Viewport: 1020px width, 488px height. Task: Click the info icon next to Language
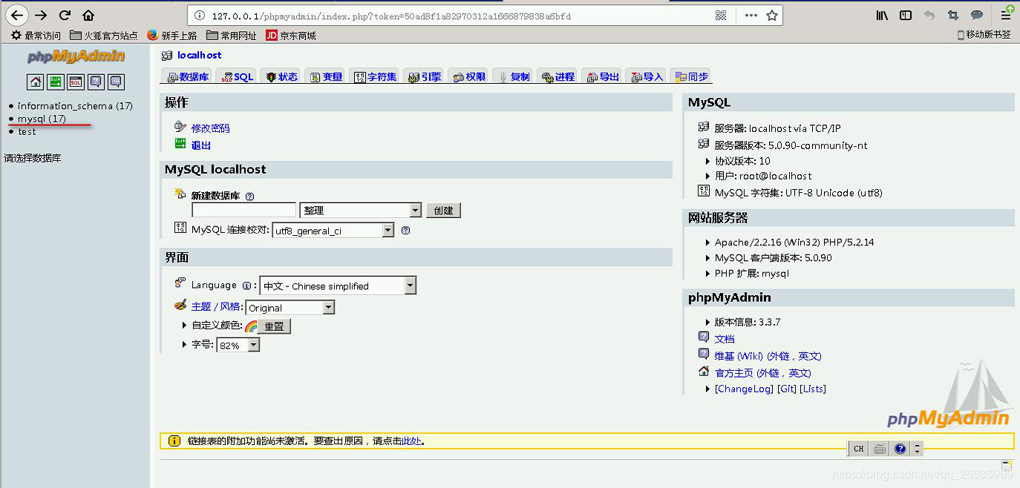point(246,286)
